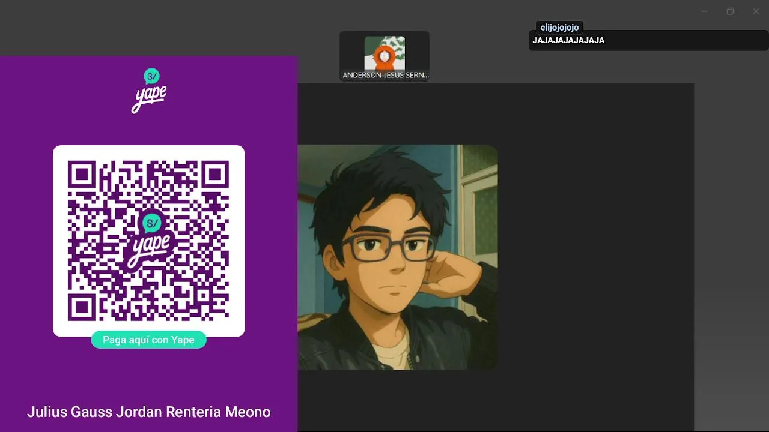The width and height of the screenshot is (769, 432).
Task: Restore down the window
Action: click(730, 11)
